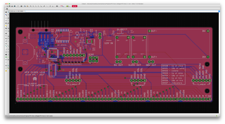This screenshot has height=124, width=225.
Task: Select the Ratsnest tool
Action: pyautogui.click(x=6, y=65)
